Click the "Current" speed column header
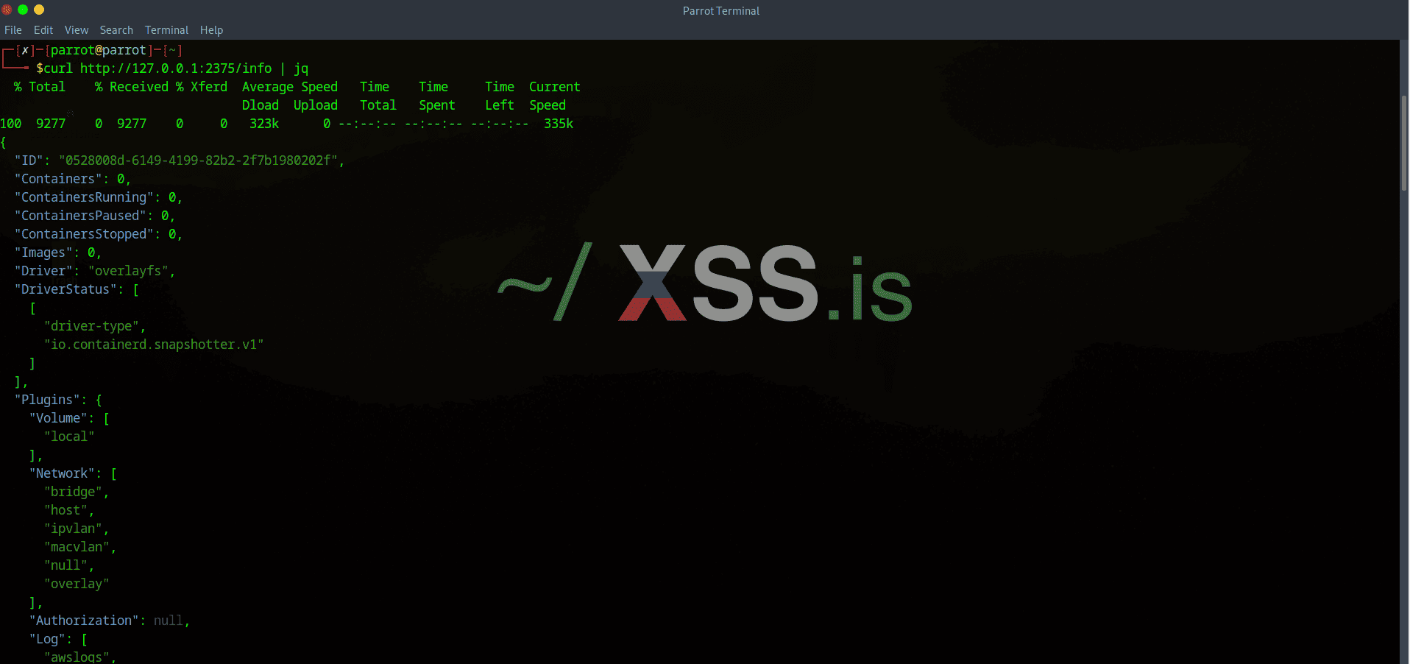1410x664 pixels. tap(555, 87)
